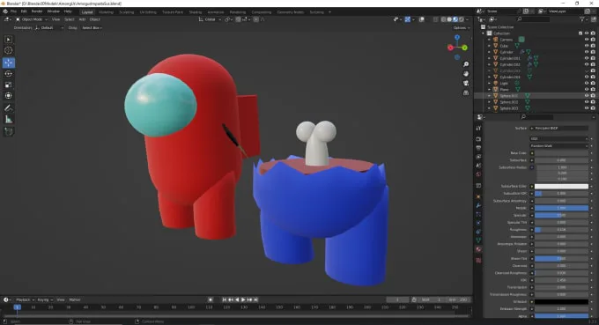Open the Random Walk subsurface method dropdown
The width and height of the screenshot is (599, 325).
tap(558, 146)
